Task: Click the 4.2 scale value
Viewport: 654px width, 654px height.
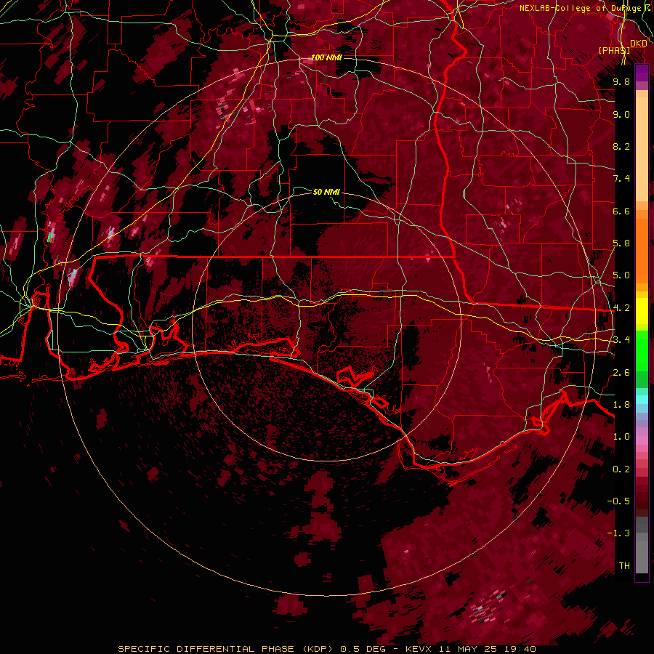Action: tap(621, 308)
